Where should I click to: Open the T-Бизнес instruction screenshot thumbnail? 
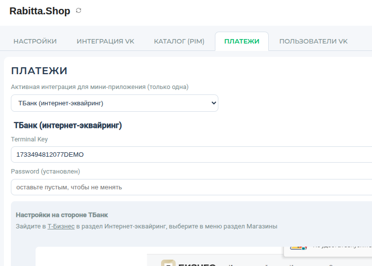pos(204,257)
